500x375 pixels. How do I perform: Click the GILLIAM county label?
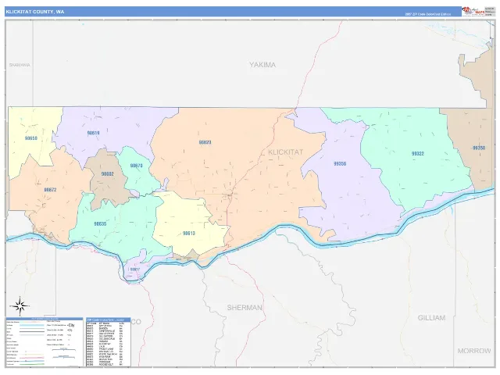pos(431,318)
